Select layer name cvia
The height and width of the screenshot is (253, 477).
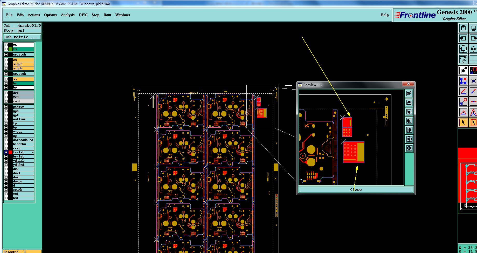coord(23,148)
